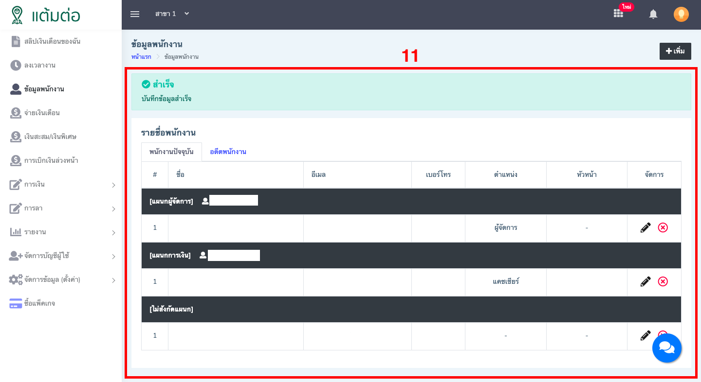This screenshot has width=701, height=382.
Task: Open the apps grid icon
Action: click(x=618, y=14)
